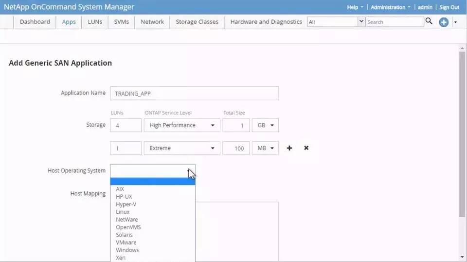The image size is (467, 262).
Task: Switch to the Dashboard tab
Action: click(x=35, y=22)
